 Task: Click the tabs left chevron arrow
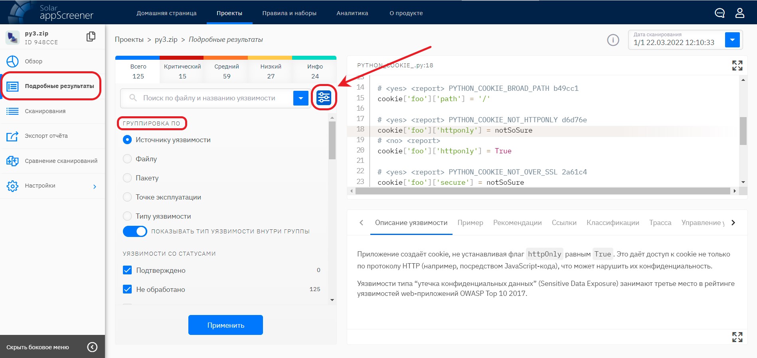[361, 223]
